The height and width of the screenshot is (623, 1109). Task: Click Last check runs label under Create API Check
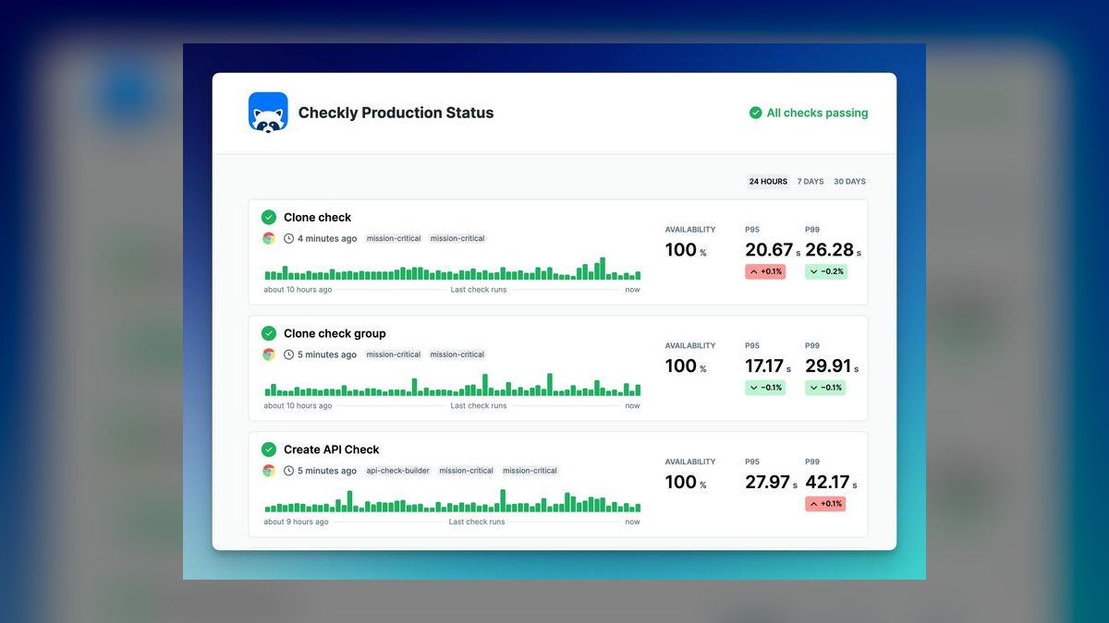point(477,522)
